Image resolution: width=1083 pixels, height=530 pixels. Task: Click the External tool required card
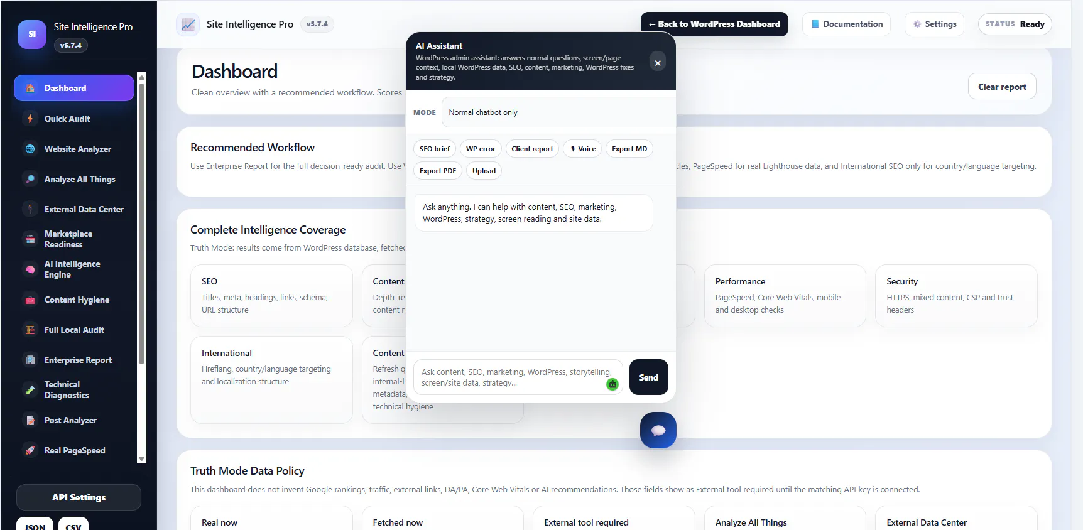point(614,519)
